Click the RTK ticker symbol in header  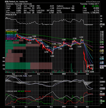click(6, 2)
